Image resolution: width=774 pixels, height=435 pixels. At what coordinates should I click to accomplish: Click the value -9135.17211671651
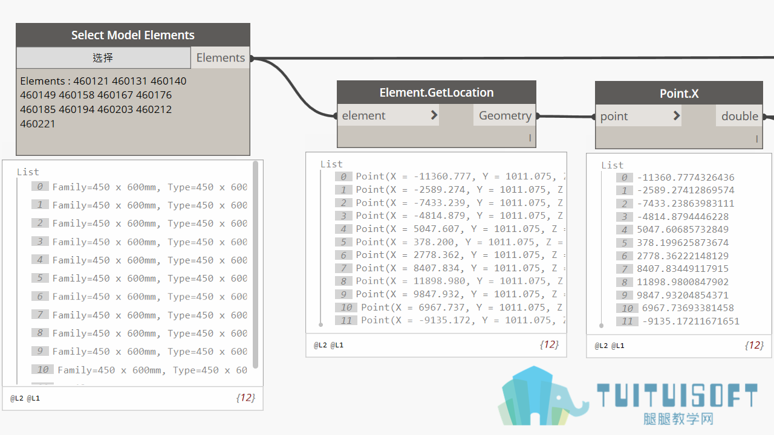tap(691, 321)
